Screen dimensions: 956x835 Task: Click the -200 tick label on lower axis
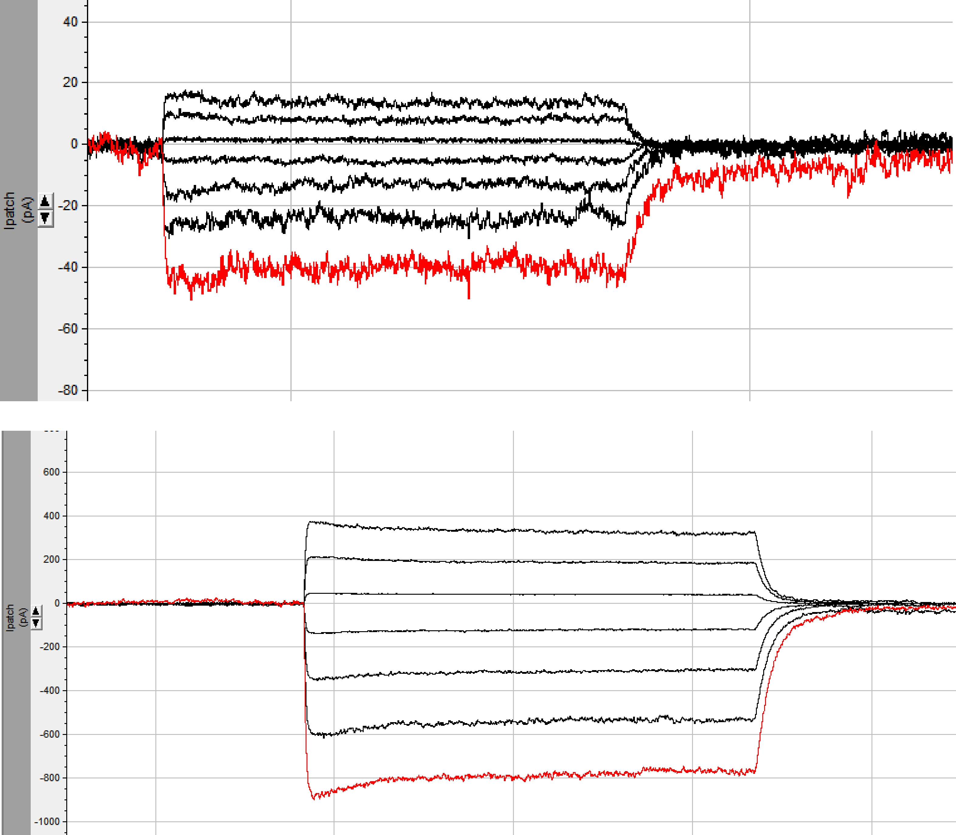(49, 647)
